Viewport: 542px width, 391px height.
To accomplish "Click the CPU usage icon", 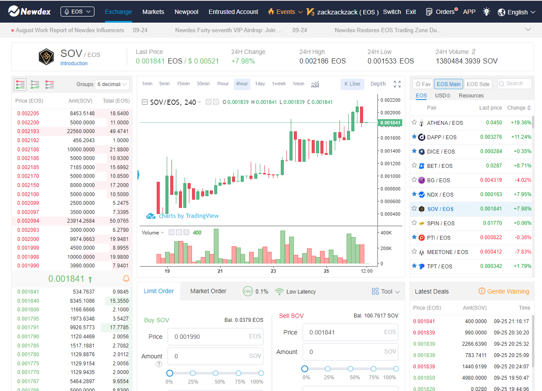I will [248, 291].
